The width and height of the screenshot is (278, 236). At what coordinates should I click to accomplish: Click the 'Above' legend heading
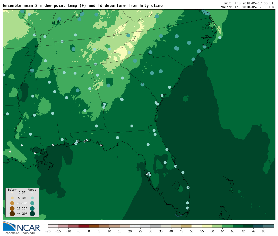tap(32, 190)
